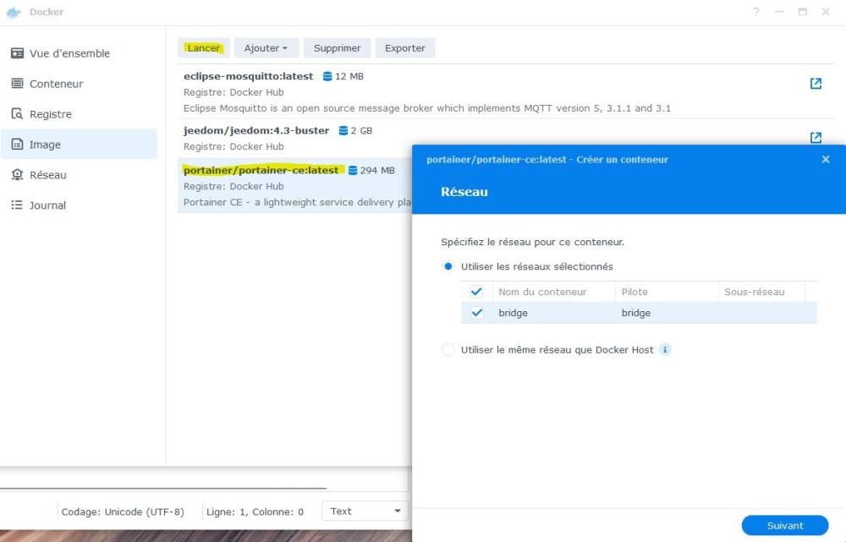Click the Lancer button
The height and width of the screenshot is (542, 846).
click(x=203, y=48)
